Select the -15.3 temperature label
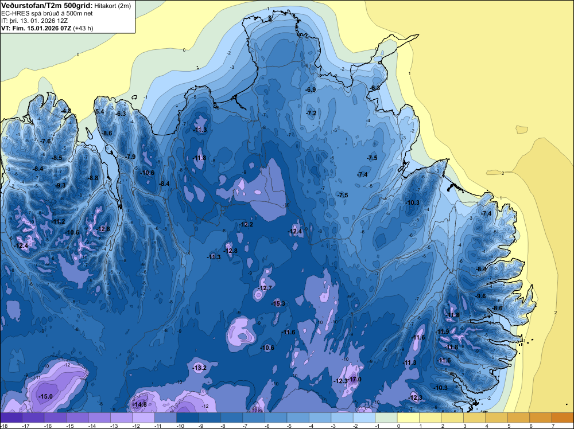 pyautogui.click(x=278, y=303)
